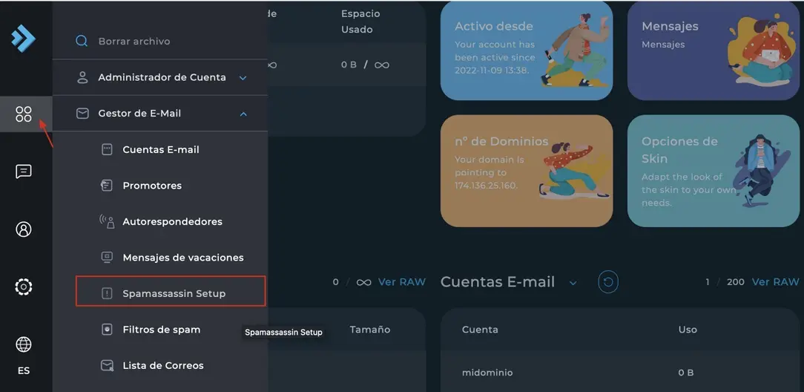Click the Tamaño column header
This screenshot has width=804, height=392.
point(369,330)
